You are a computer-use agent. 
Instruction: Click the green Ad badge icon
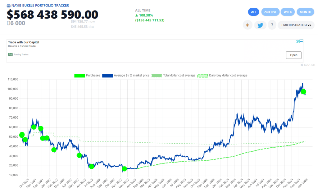coord(10,55)
